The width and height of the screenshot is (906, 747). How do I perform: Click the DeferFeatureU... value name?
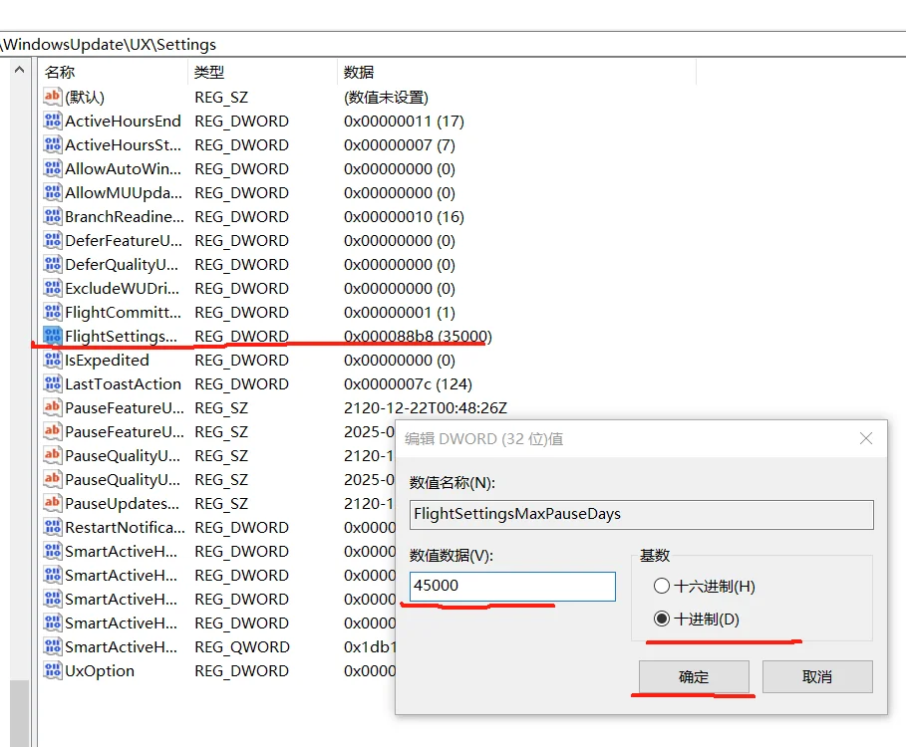point(124,240)
